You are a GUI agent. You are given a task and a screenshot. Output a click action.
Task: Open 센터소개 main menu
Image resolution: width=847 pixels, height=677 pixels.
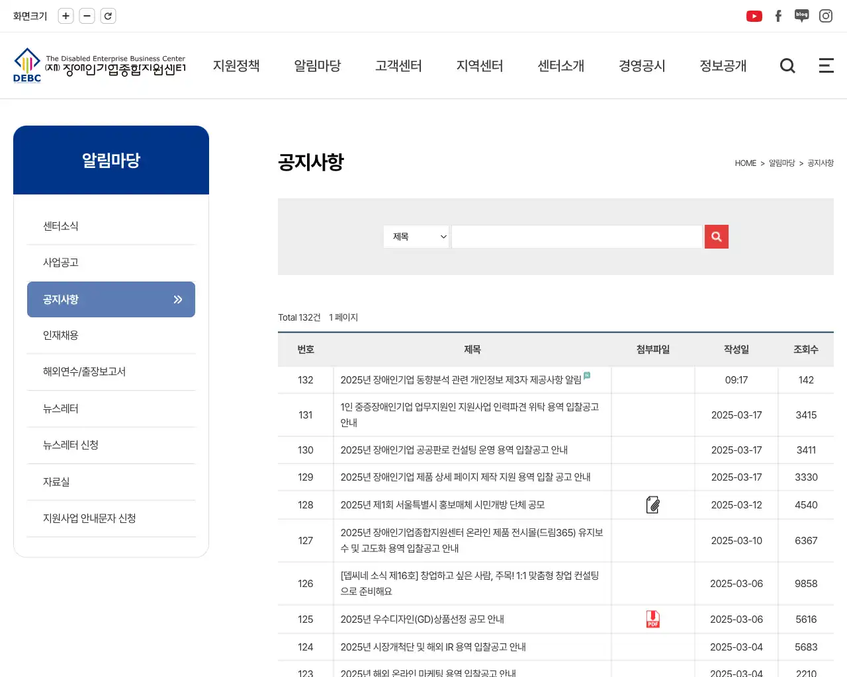pyautogui.click(x=561, y=65)
